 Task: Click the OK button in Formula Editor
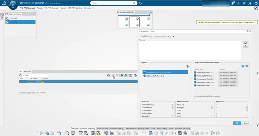tap(237, 123)
